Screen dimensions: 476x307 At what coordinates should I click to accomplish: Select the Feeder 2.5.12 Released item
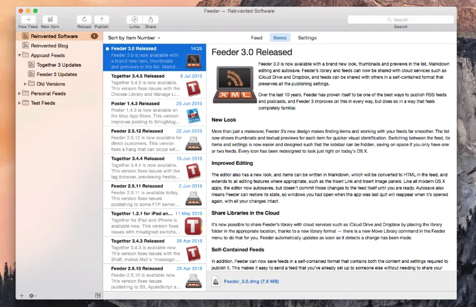pos(154,140)
